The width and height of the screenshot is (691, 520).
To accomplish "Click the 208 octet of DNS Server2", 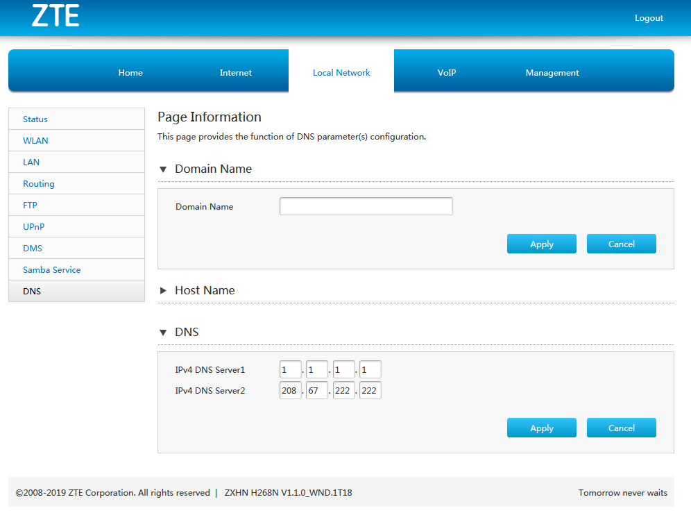I will [291, 390].
